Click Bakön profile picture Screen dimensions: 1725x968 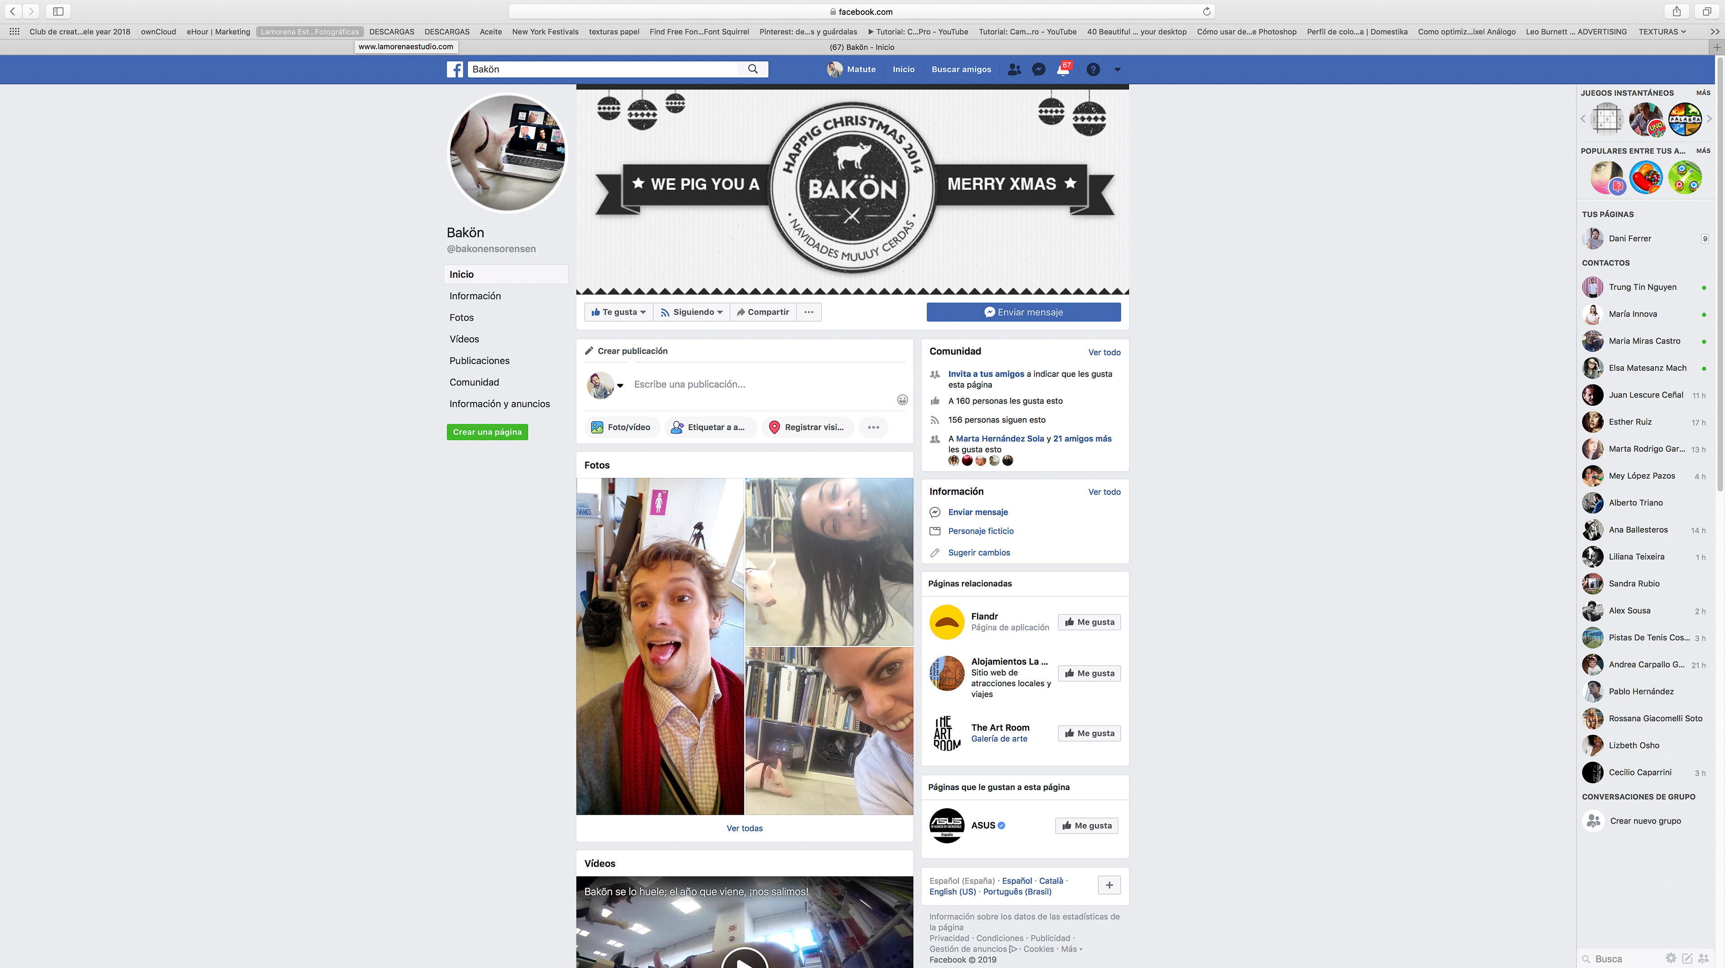[x=507, y=153]
